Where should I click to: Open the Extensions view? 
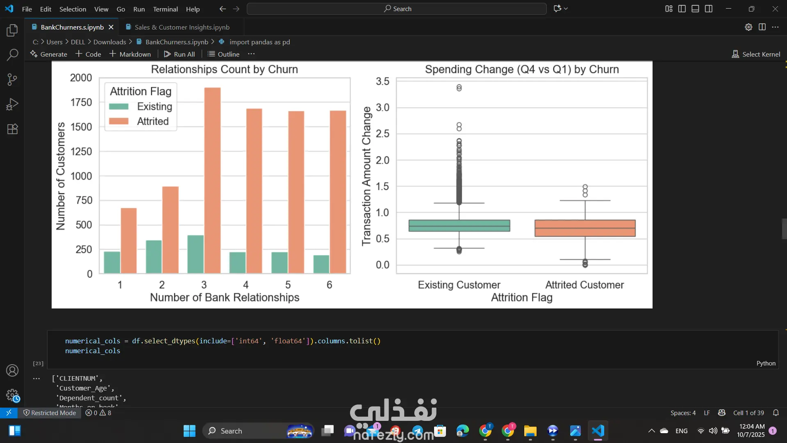12,129
